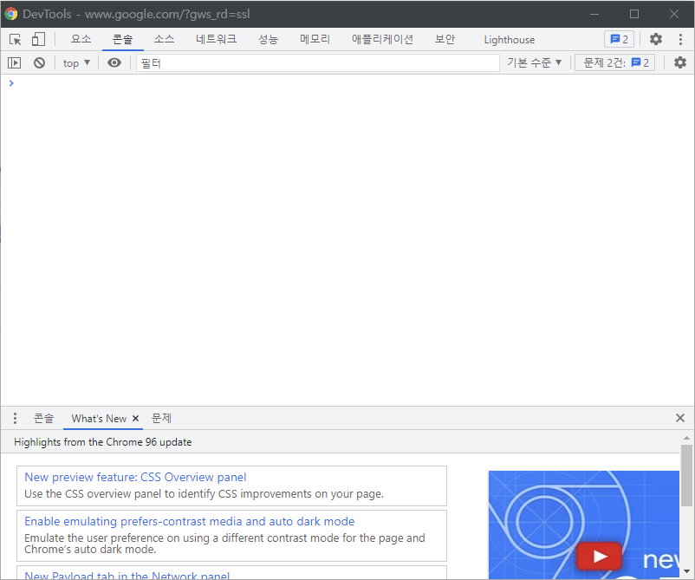This screenshot has height=580, width=695.
Task: Open the prefers-contrast media emulation link
Action: pos(189,521)
